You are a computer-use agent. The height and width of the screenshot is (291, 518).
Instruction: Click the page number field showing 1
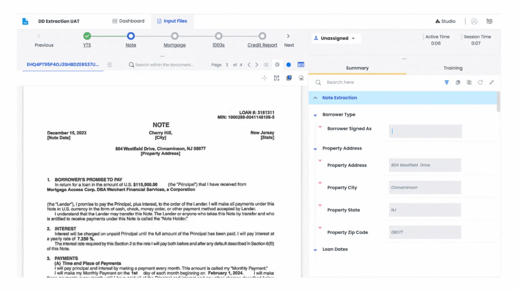click(x=227, y=65)
